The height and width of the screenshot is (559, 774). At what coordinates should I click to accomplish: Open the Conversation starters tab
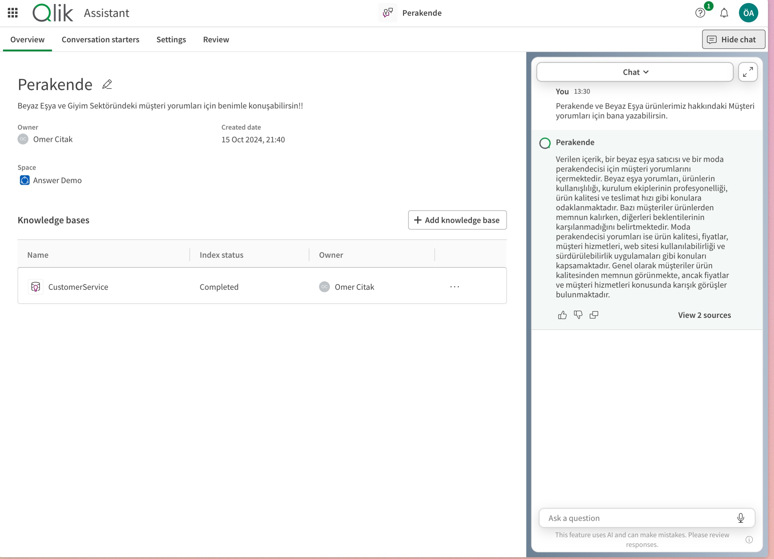pos(100,40)
